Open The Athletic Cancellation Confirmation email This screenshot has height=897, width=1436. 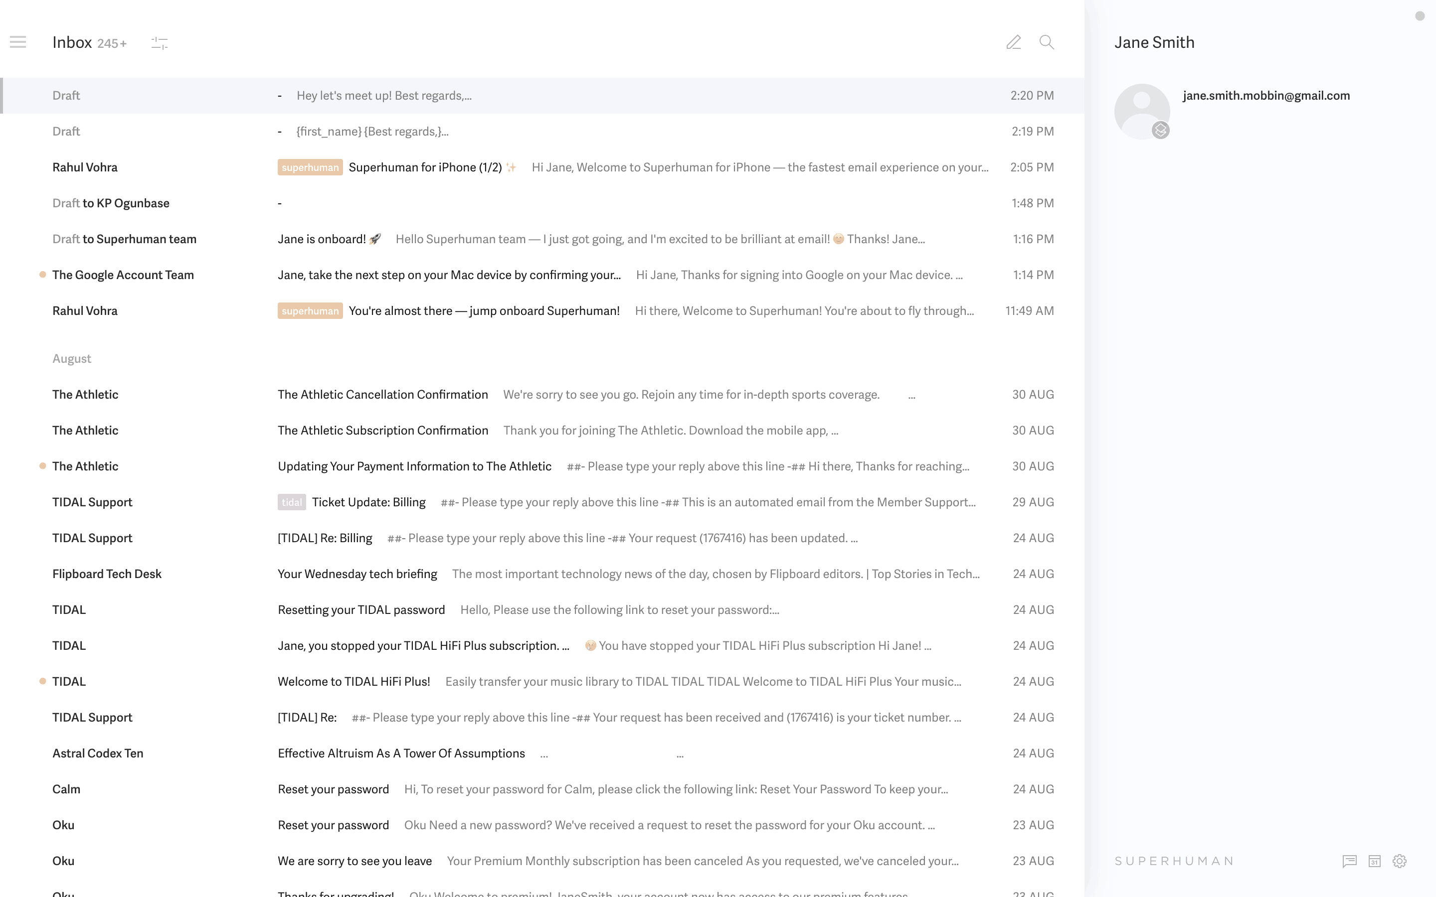coord(383,395)
